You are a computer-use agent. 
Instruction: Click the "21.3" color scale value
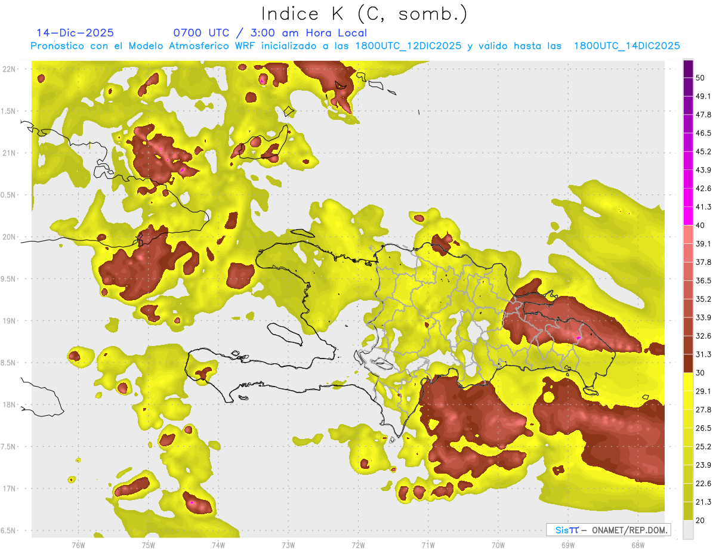pos(703,502)
